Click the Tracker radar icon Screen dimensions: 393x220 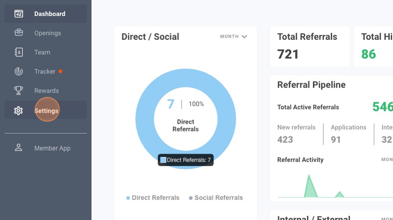tap(19, 71)
